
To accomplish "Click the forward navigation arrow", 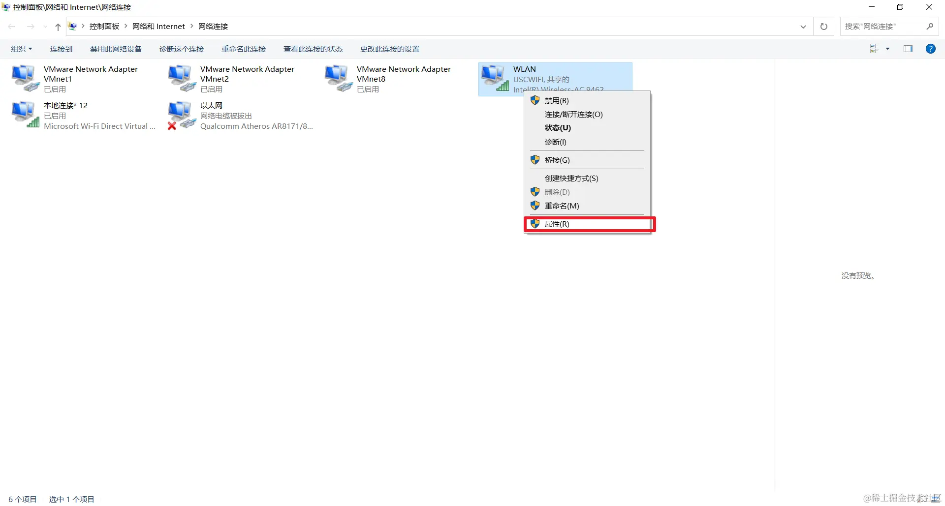I will coord(31,27).
